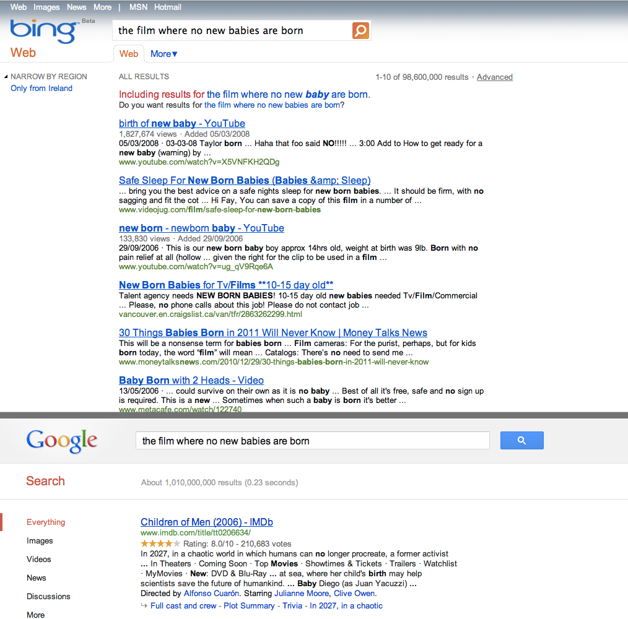The height and width of the screenshot is (619, 628).
Task: Expand More in Google left sidebar
Action: pyautogui.click(x=35, y=615)
